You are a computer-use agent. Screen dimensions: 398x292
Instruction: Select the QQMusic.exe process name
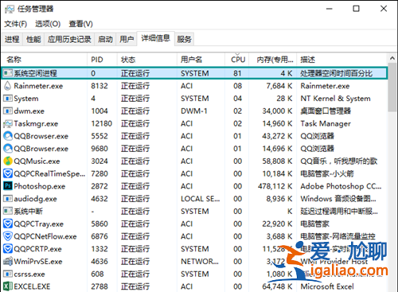(x=37, y=162)
